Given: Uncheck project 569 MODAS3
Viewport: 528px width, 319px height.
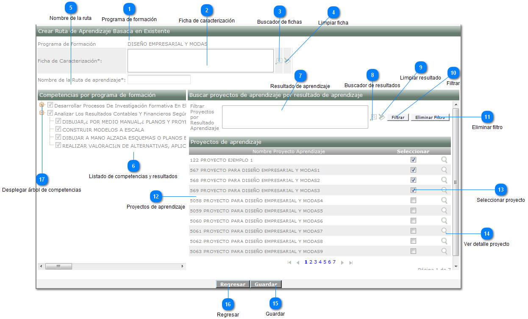Looking at the screenshot, I should pos(413,190).
